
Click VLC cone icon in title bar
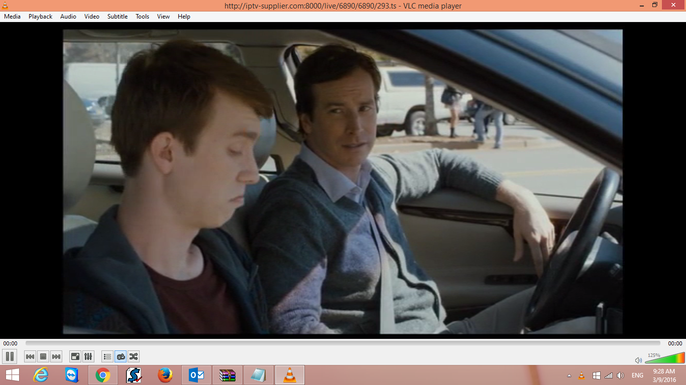pyautogui.click(x=5, y=6)
